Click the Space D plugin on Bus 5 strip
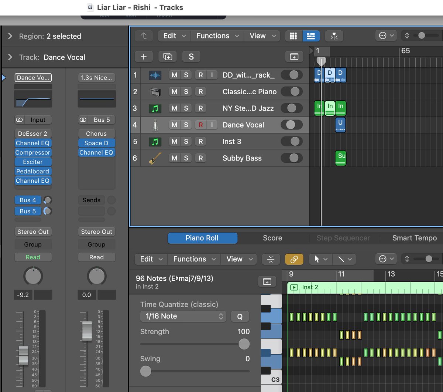 (x=96, y=143)
